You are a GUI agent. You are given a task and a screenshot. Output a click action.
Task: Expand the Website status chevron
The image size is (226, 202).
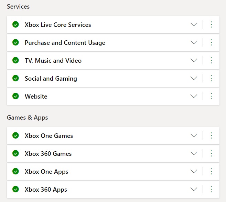click(x=194, y=96)
